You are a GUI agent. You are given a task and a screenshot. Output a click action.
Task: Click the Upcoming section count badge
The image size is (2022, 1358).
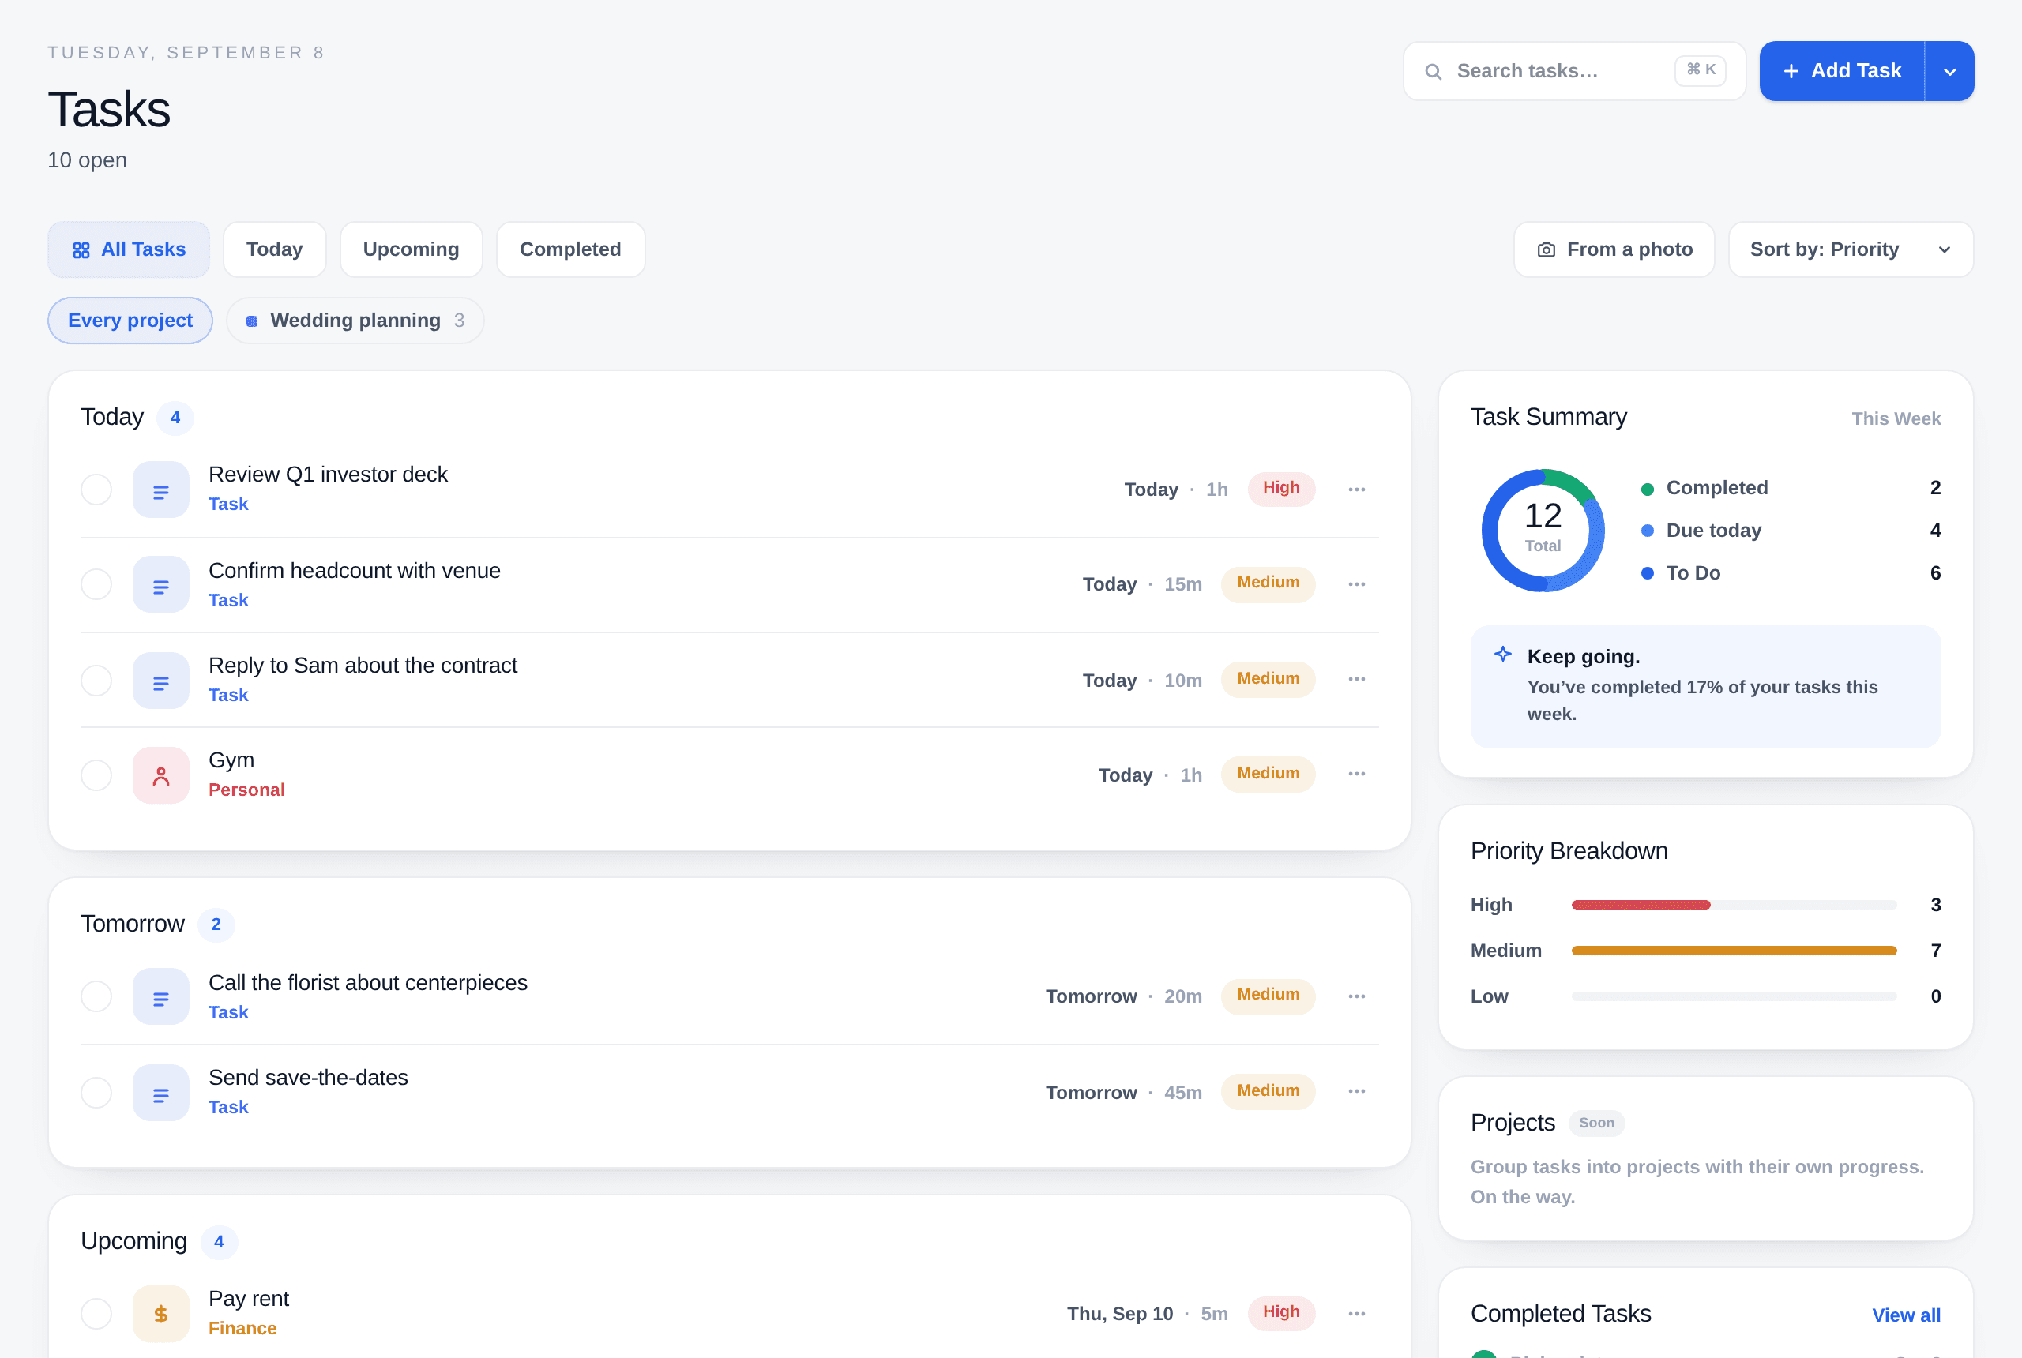219,1242
